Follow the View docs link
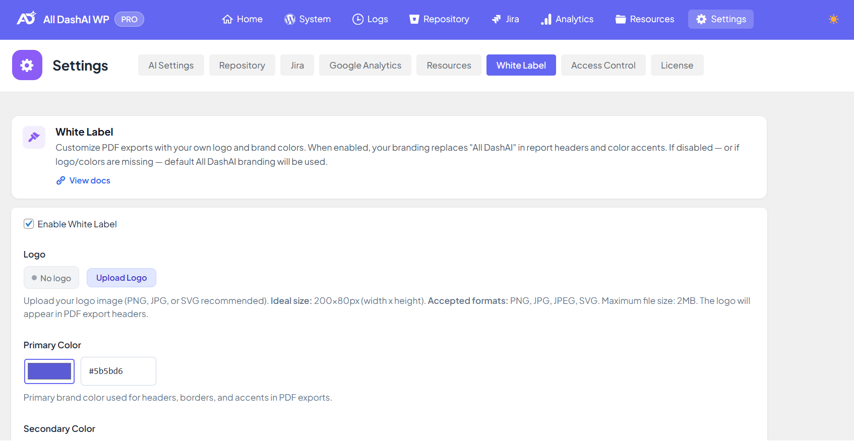 point(89,180)
